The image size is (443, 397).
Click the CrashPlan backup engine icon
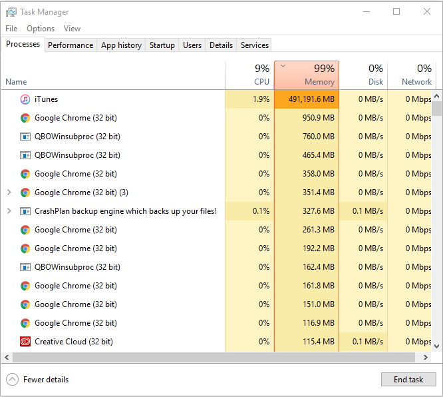point(25,211)
